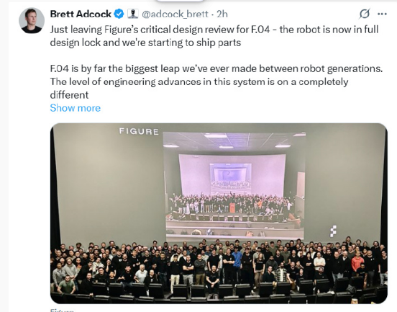Click the 2h timestamp
Screen dimensions: 397x312
click(222, 14)
